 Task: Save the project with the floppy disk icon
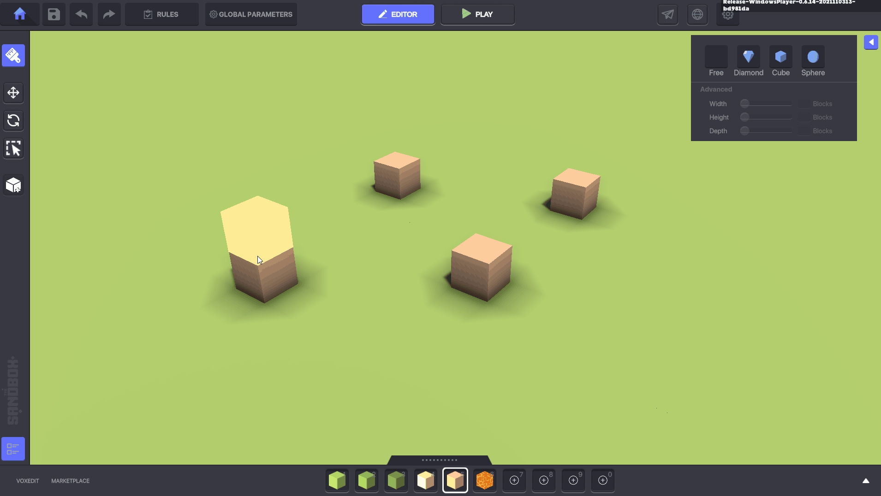click(54, 14)
